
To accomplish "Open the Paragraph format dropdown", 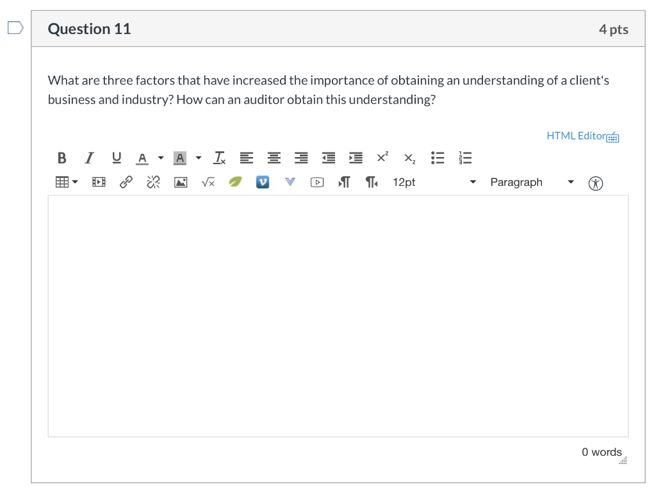I will click(532, 182).
